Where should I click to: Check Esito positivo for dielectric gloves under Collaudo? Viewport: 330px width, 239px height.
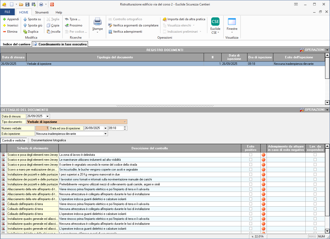pos(251,214)
